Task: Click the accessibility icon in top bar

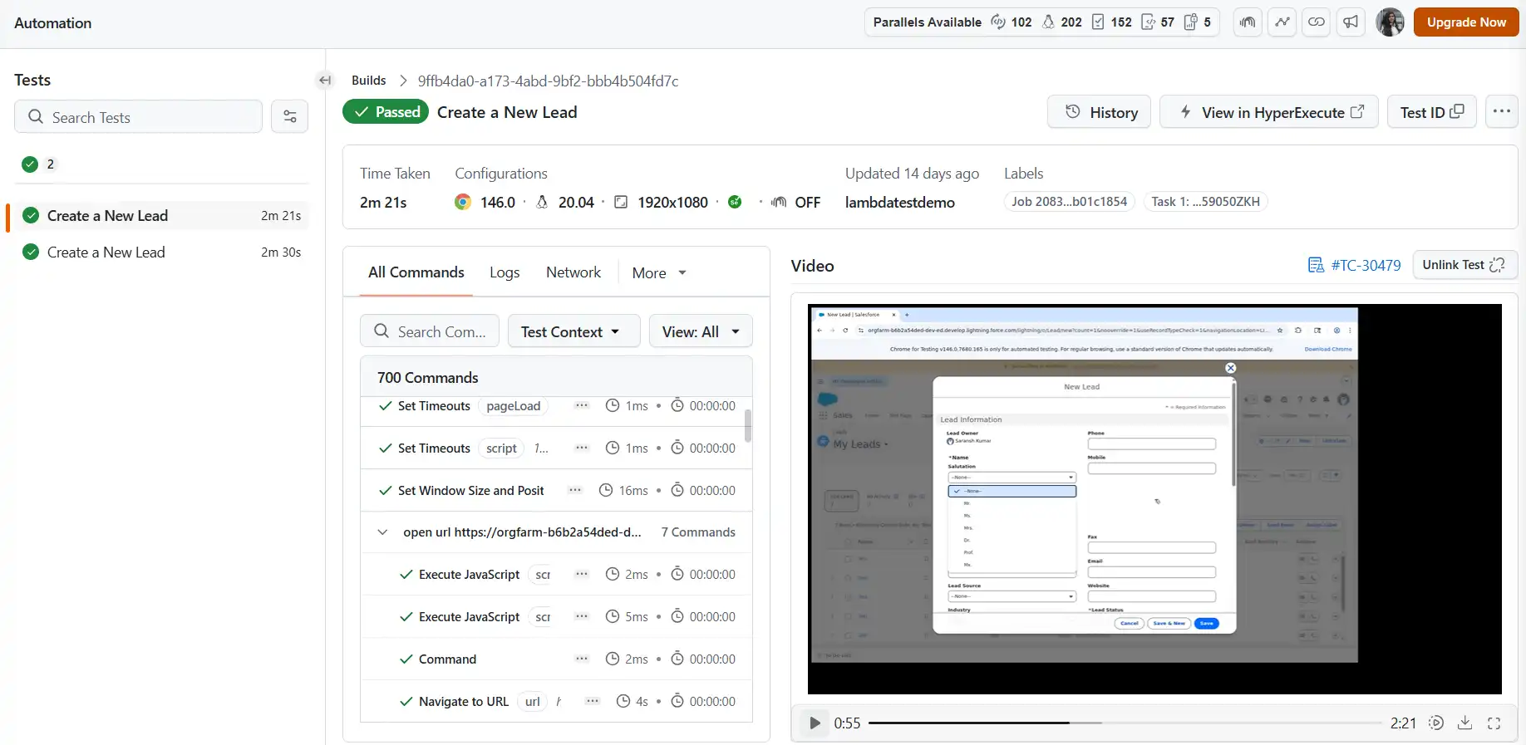Action: [1248, 22]
